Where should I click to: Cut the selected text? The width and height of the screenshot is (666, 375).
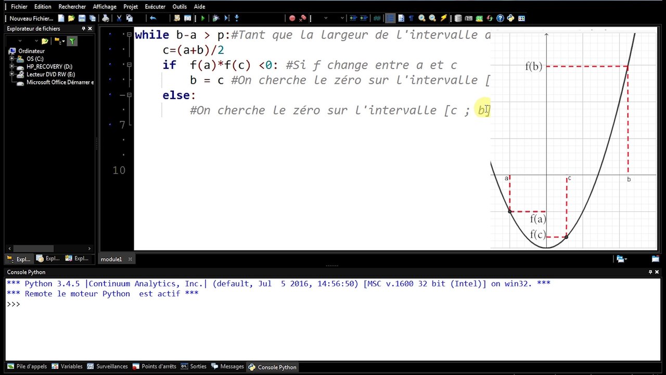coord(119,18)
